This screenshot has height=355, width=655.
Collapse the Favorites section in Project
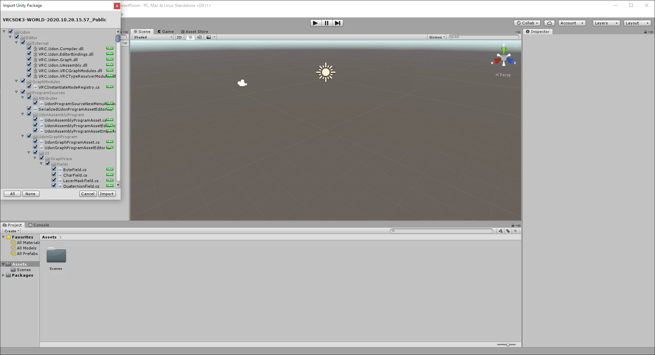tap(3, 237)
